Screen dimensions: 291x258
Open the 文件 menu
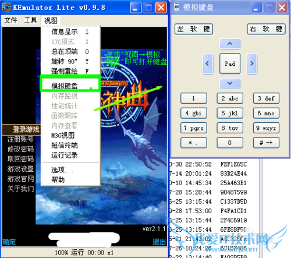pyautogui.click(x=10, y=20)
